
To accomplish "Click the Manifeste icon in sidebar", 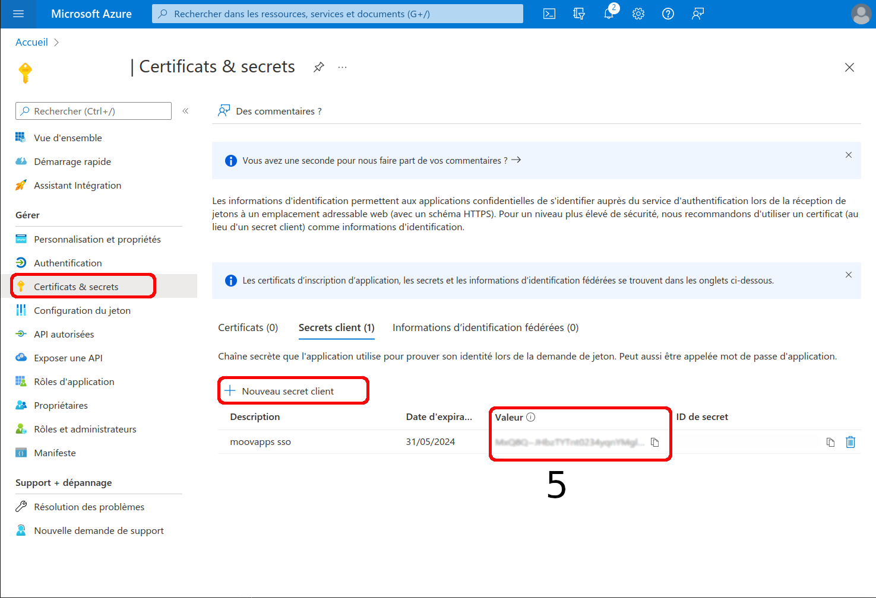I will click(21, 453).
